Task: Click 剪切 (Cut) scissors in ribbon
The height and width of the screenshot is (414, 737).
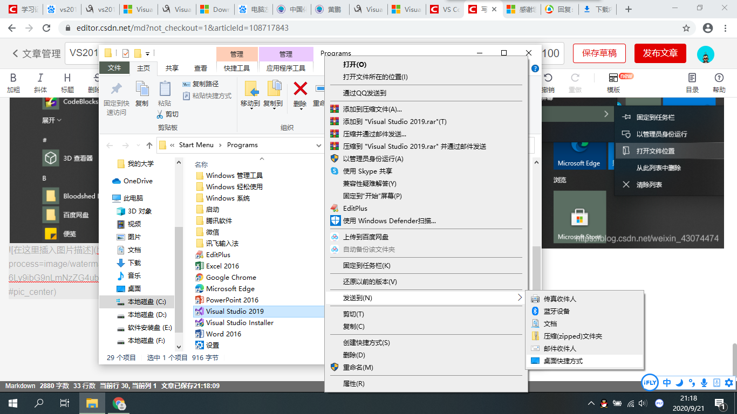Action: 168,114
